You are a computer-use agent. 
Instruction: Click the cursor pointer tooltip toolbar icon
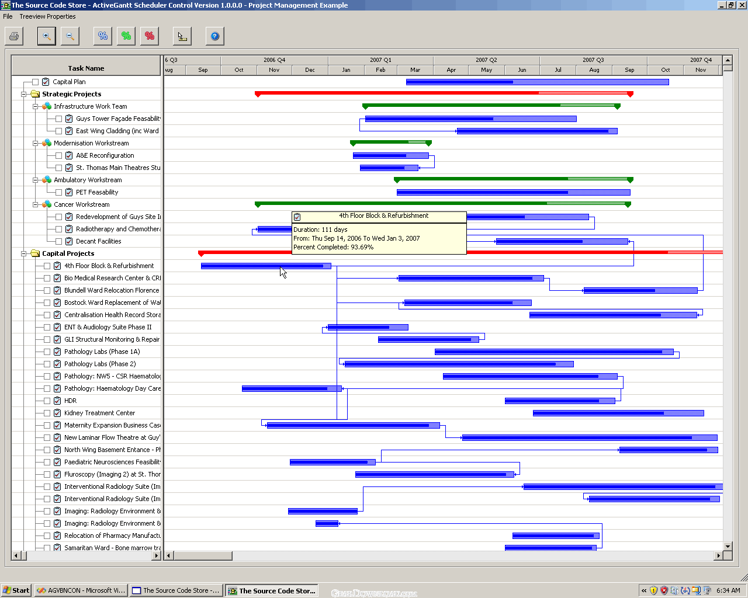pos(182,36)
